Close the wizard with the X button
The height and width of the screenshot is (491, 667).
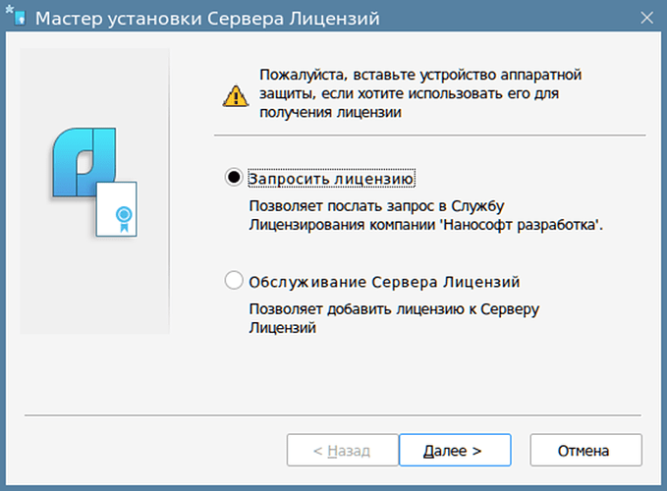646,18
